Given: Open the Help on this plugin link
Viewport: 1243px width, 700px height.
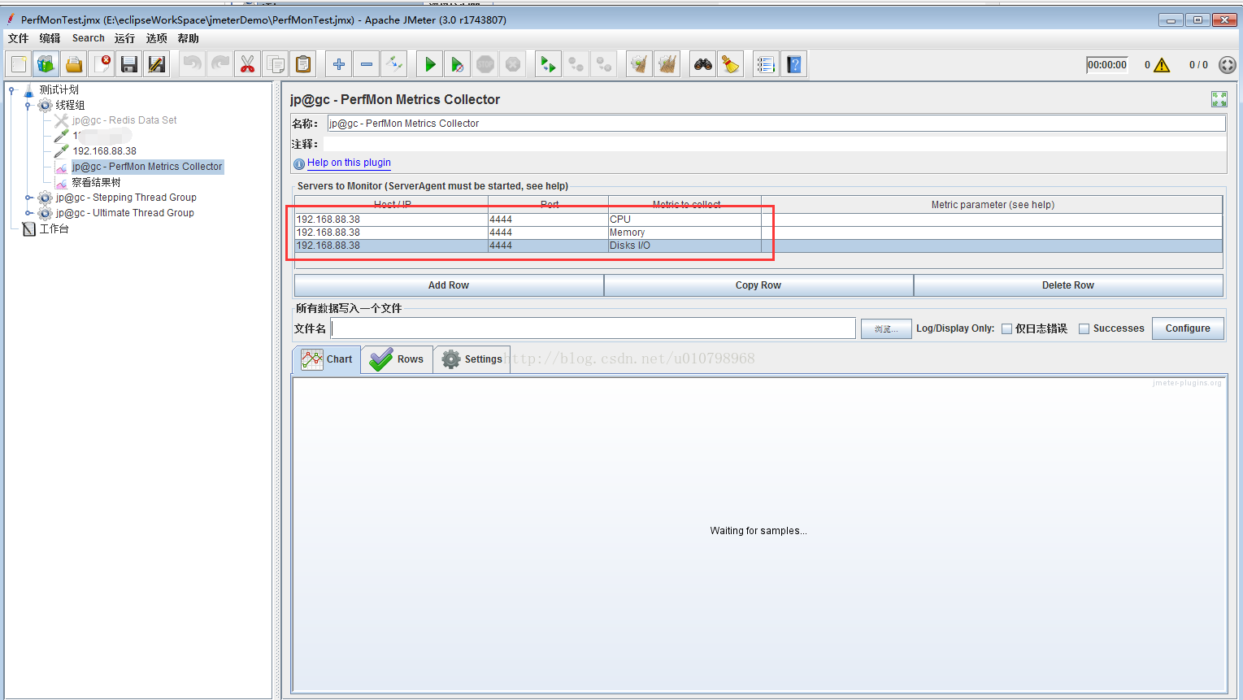Looking at the screenshot, I should (349, 163).
